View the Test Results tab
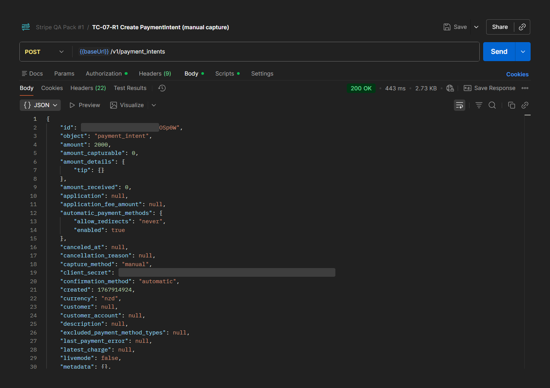550x388 pixels. [x=130, y=88]
